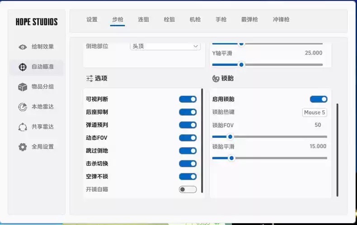Click the 锁胎FOV slider handle
This screenshot has height=225, width=357.
tap(230, 136)
